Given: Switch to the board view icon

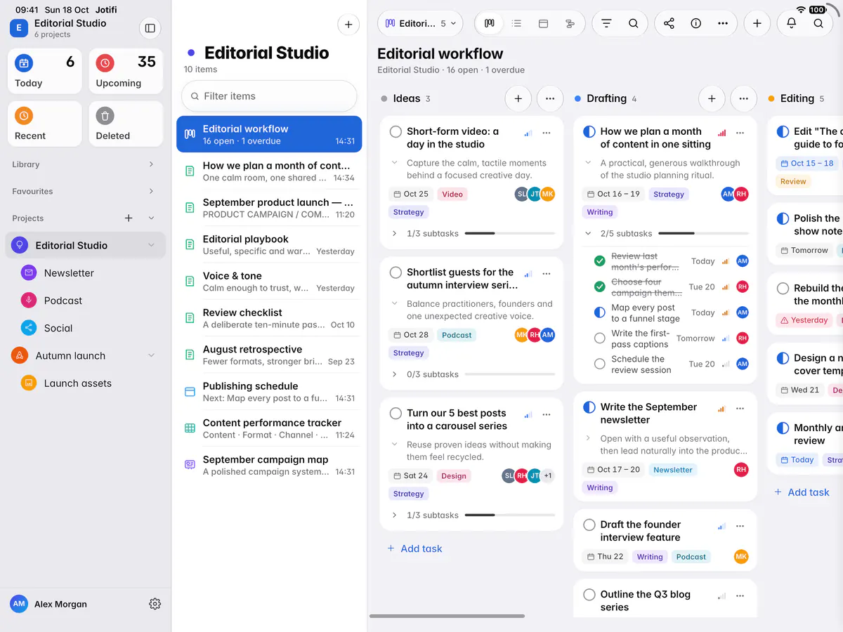Looking at the screenshot, I should pyautogui.click(x=490, y=23).
